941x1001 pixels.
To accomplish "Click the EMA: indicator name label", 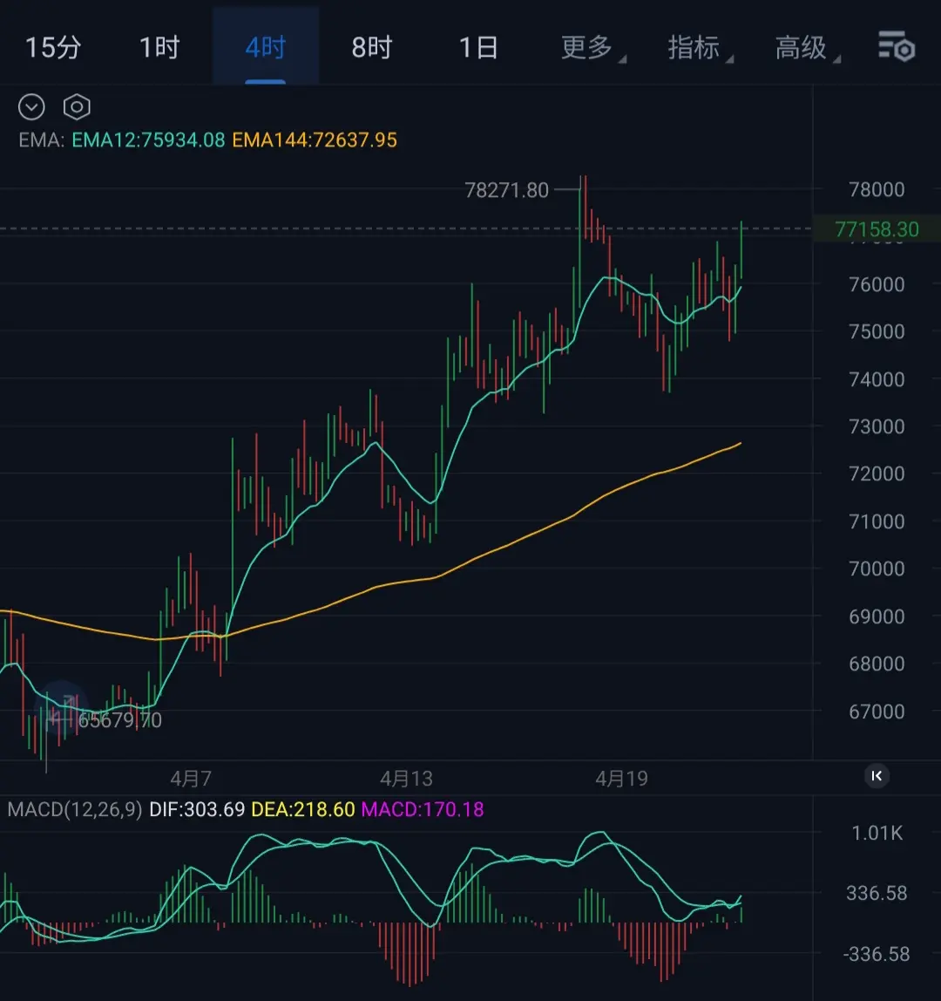I will click(x=42, y=140).
